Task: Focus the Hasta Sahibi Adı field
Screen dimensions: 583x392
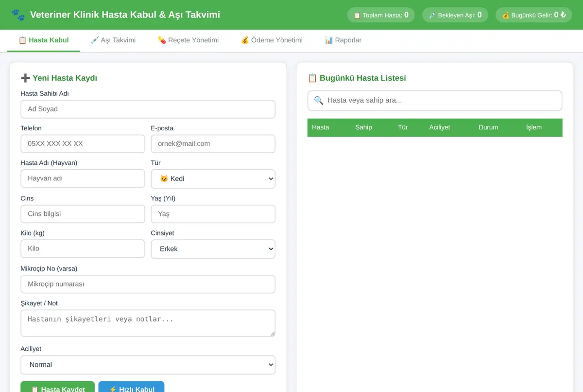Action: [148, 109]
